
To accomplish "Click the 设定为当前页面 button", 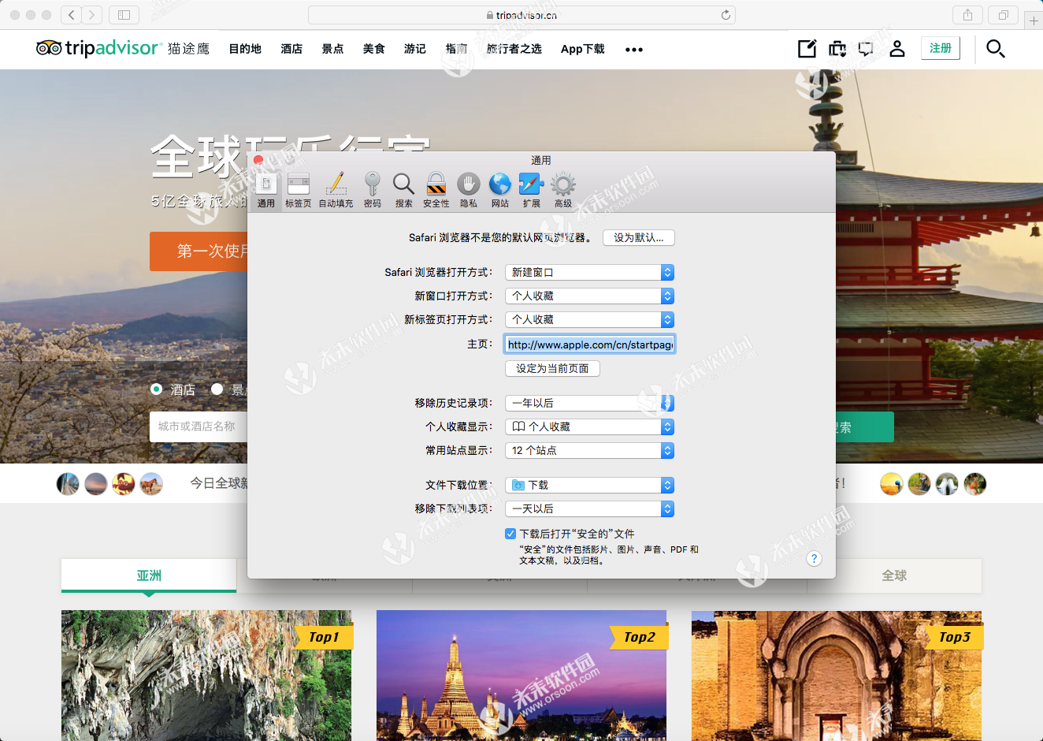I will tap(552, 368).
